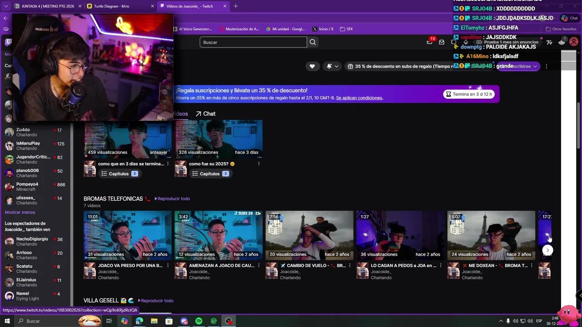Click 'Reproducir todo' for BROMAS TELEFONICAS
Screen dimensions: 582x327
coord(172,198)
